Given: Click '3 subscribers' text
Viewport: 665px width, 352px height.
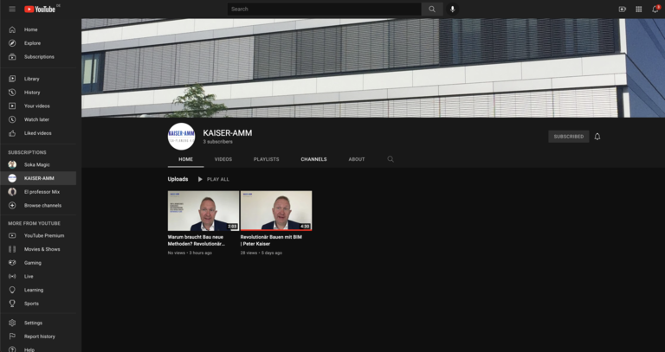Looking at the screenshot, I should pyautogui.click(x=217, y=142).
